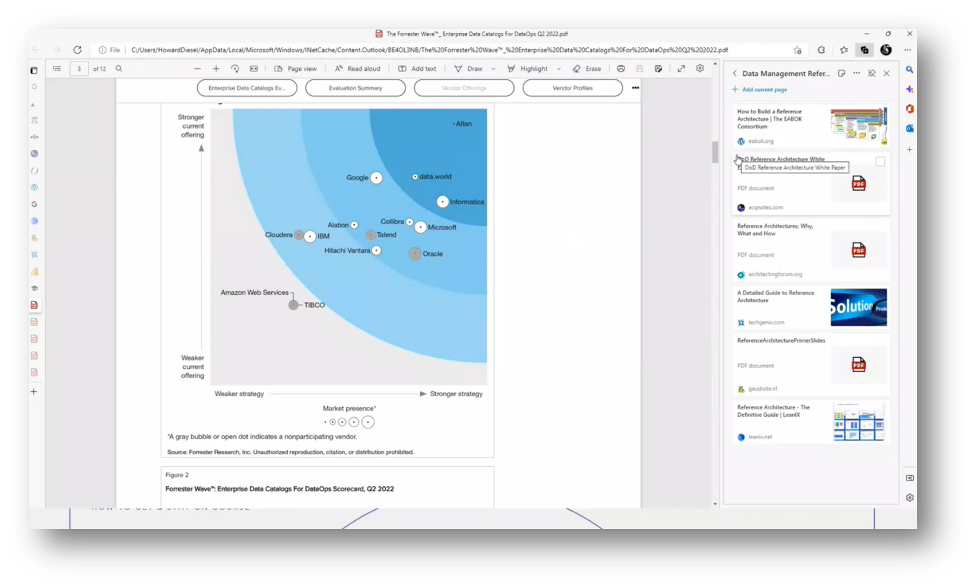976x588 pixels.
Task: Add this page to favorites star icon
Action: click(x=798, y=50)
